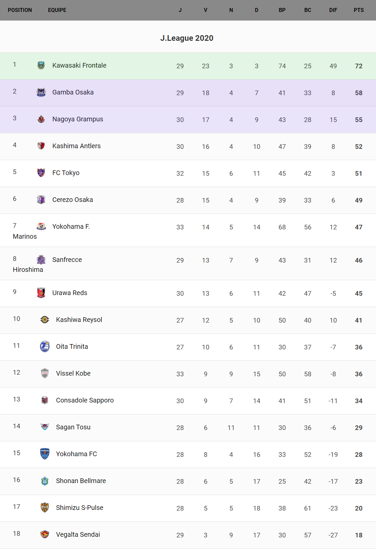Click the FC Tokyo club crest
This screenshot has width=376, height=551.
41,173
